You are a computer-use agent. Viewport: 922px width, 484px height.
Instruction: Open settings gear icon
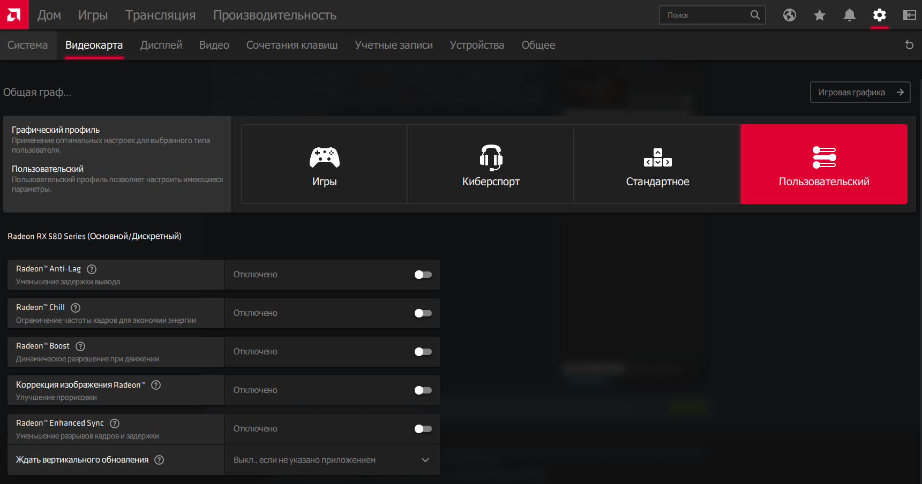(880, 15)
